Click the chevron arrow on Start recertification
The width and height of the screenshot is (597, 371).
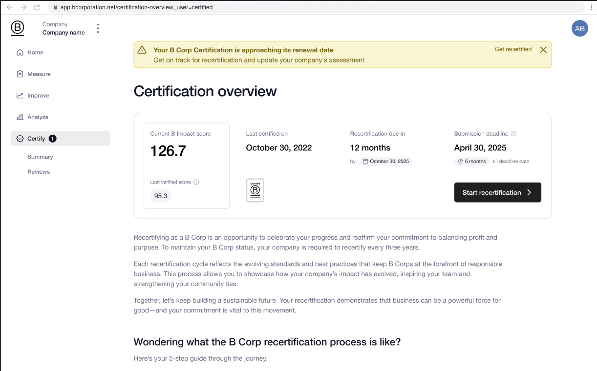point(529,192)
